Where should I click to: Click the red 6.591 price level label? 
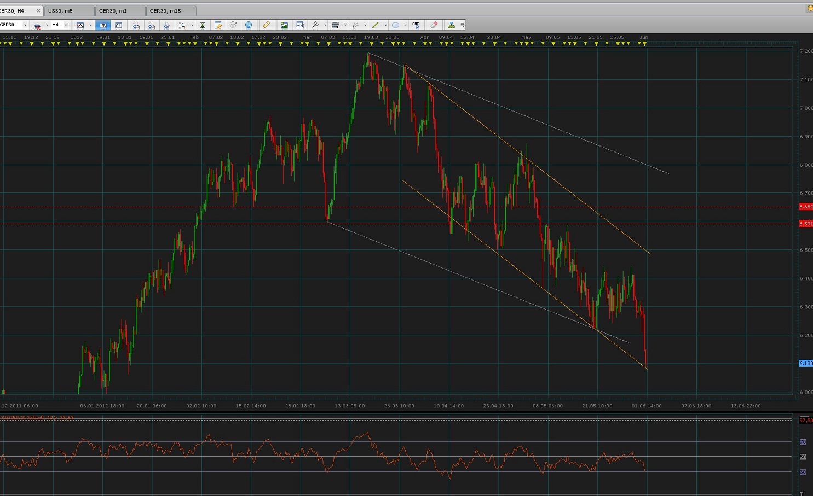(x=806, y=224)
